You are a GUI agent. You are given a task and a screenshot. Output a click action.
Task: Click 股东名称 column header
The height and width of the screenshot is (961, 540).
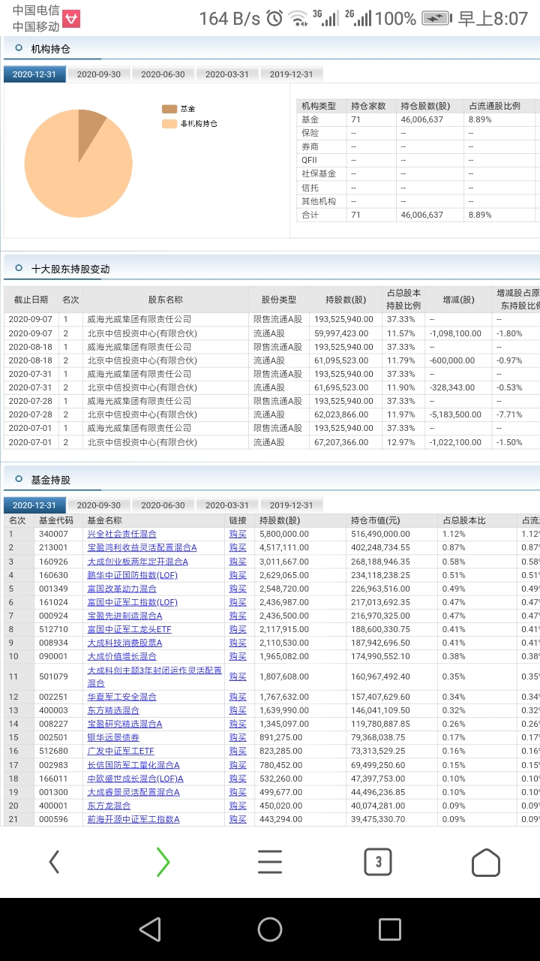click(x=166, y=299)
